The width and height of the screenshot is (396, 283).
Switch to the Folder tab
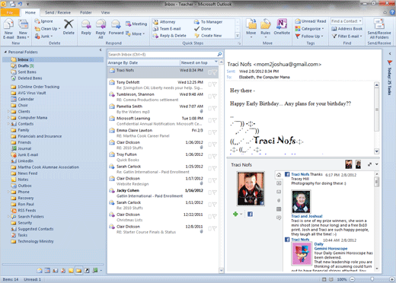tap(86, 12)
